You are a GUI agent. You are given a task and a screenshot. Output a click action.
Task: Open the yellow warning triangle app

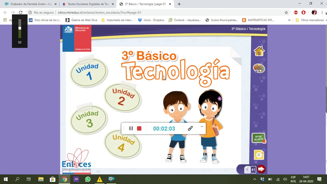point(100,179)
